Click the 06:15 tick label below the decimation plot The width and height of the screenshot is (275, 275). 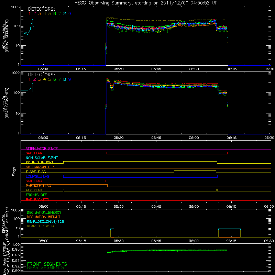231,241
